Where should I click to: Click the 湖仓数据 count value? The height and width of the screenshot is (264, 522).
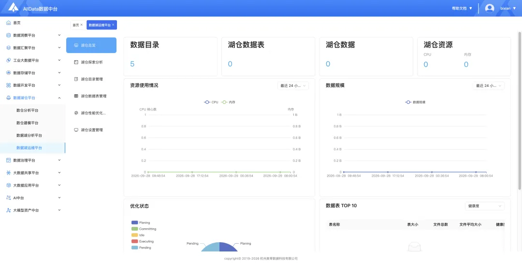pyautogui.click(x=328, y=64)
